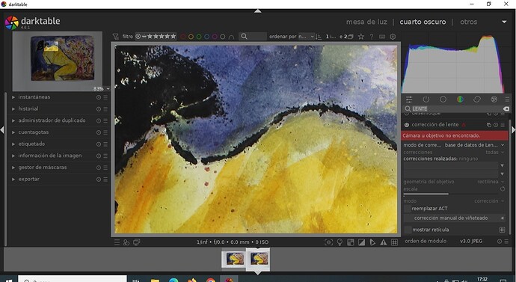Open lens selection dropdown arrow
The height and width of the screenshot is (282, 516).
click(503, 174)
